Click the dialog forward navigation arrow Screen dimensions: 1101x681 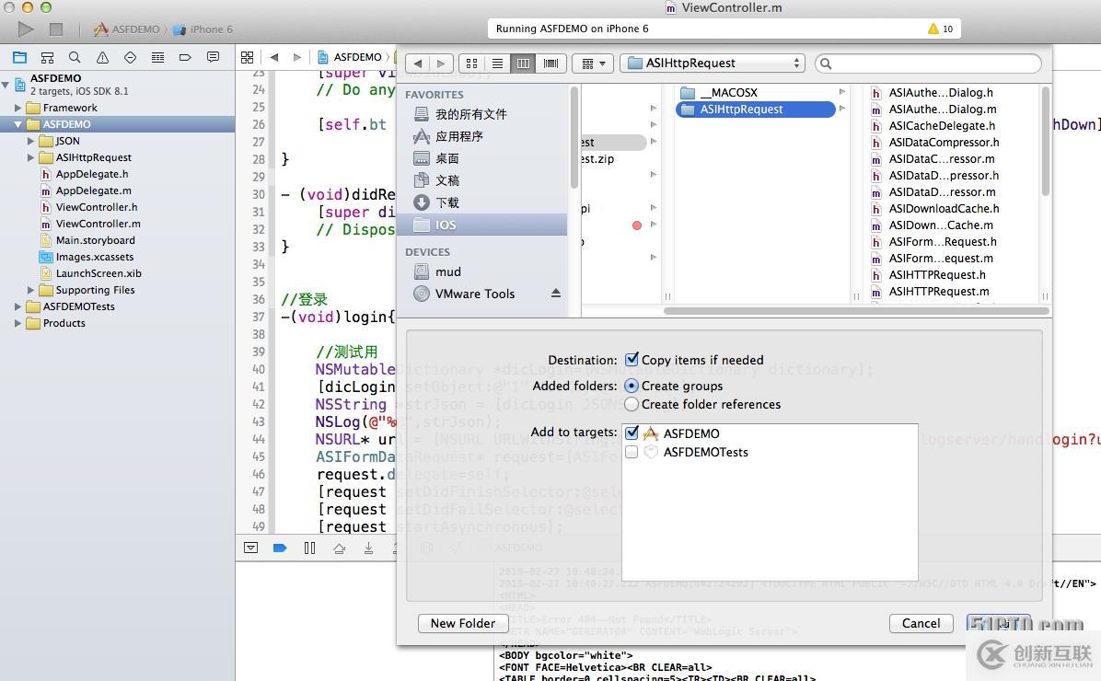[x=441, y=63]
